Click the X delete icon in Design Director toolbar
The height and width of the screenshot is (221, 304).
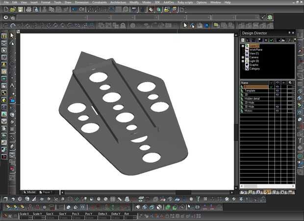click(266, 40)
